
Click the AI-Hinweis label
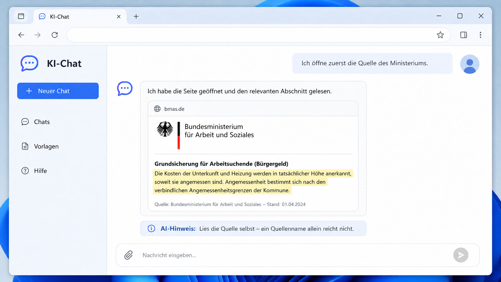coord(178,229)
